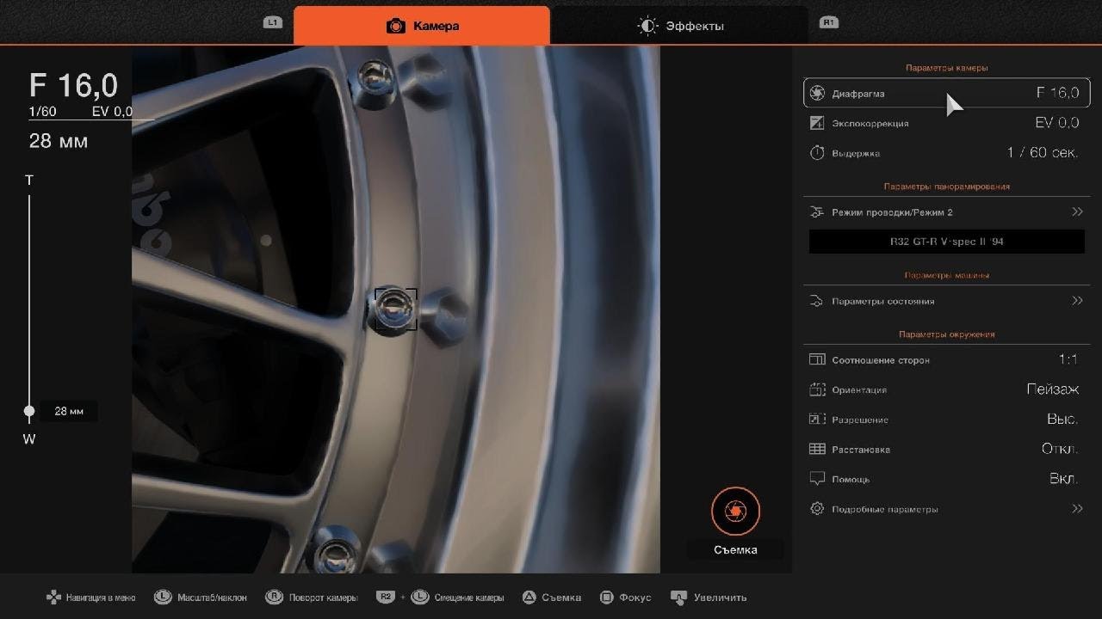
Task: Click the EV 0,0 readout top-left
Action: (113, 112)
